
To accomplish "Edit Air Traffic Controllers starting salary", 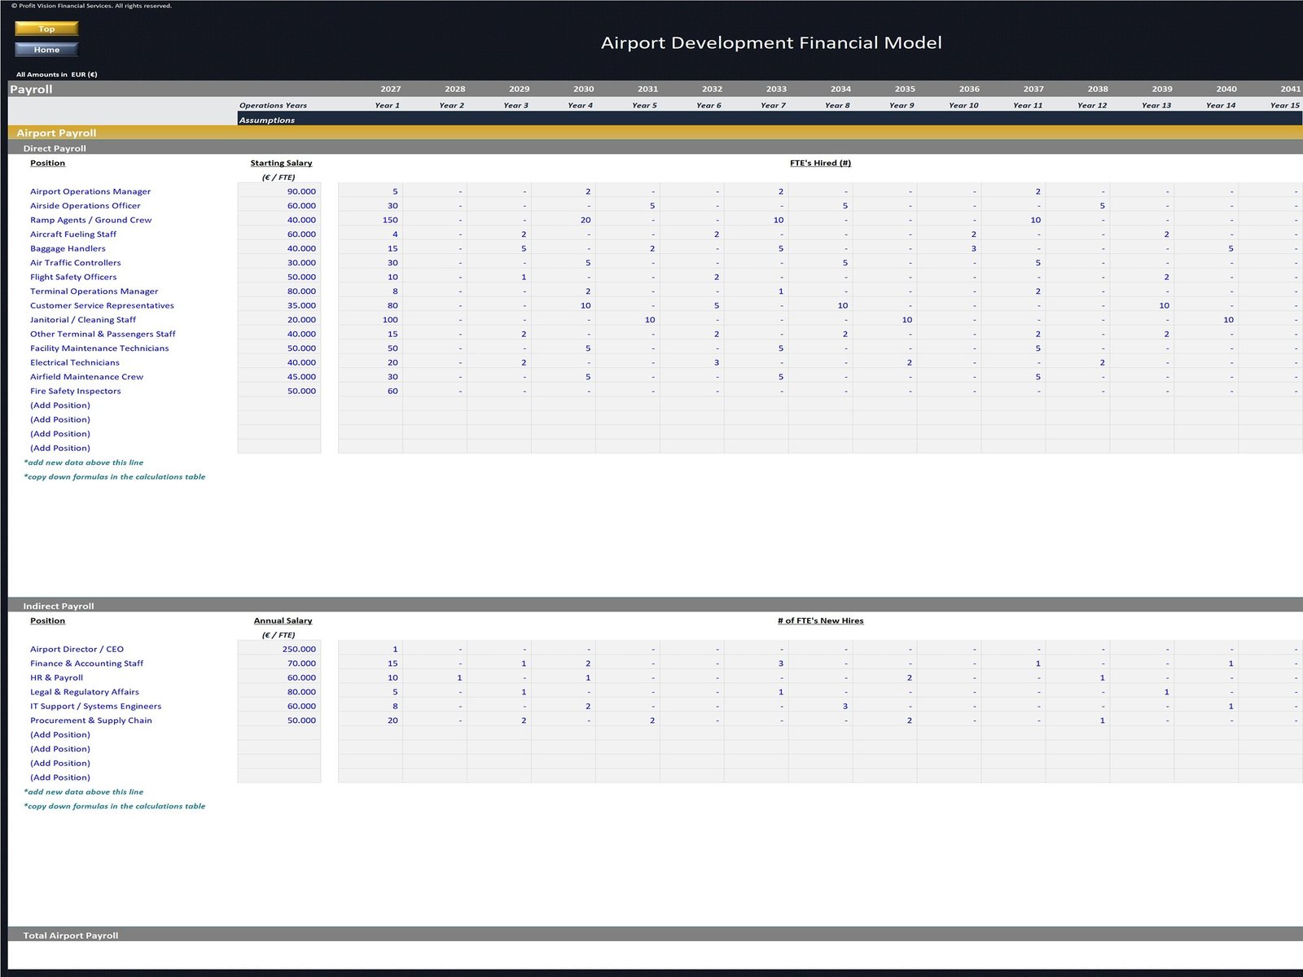I will click(279, 263).
